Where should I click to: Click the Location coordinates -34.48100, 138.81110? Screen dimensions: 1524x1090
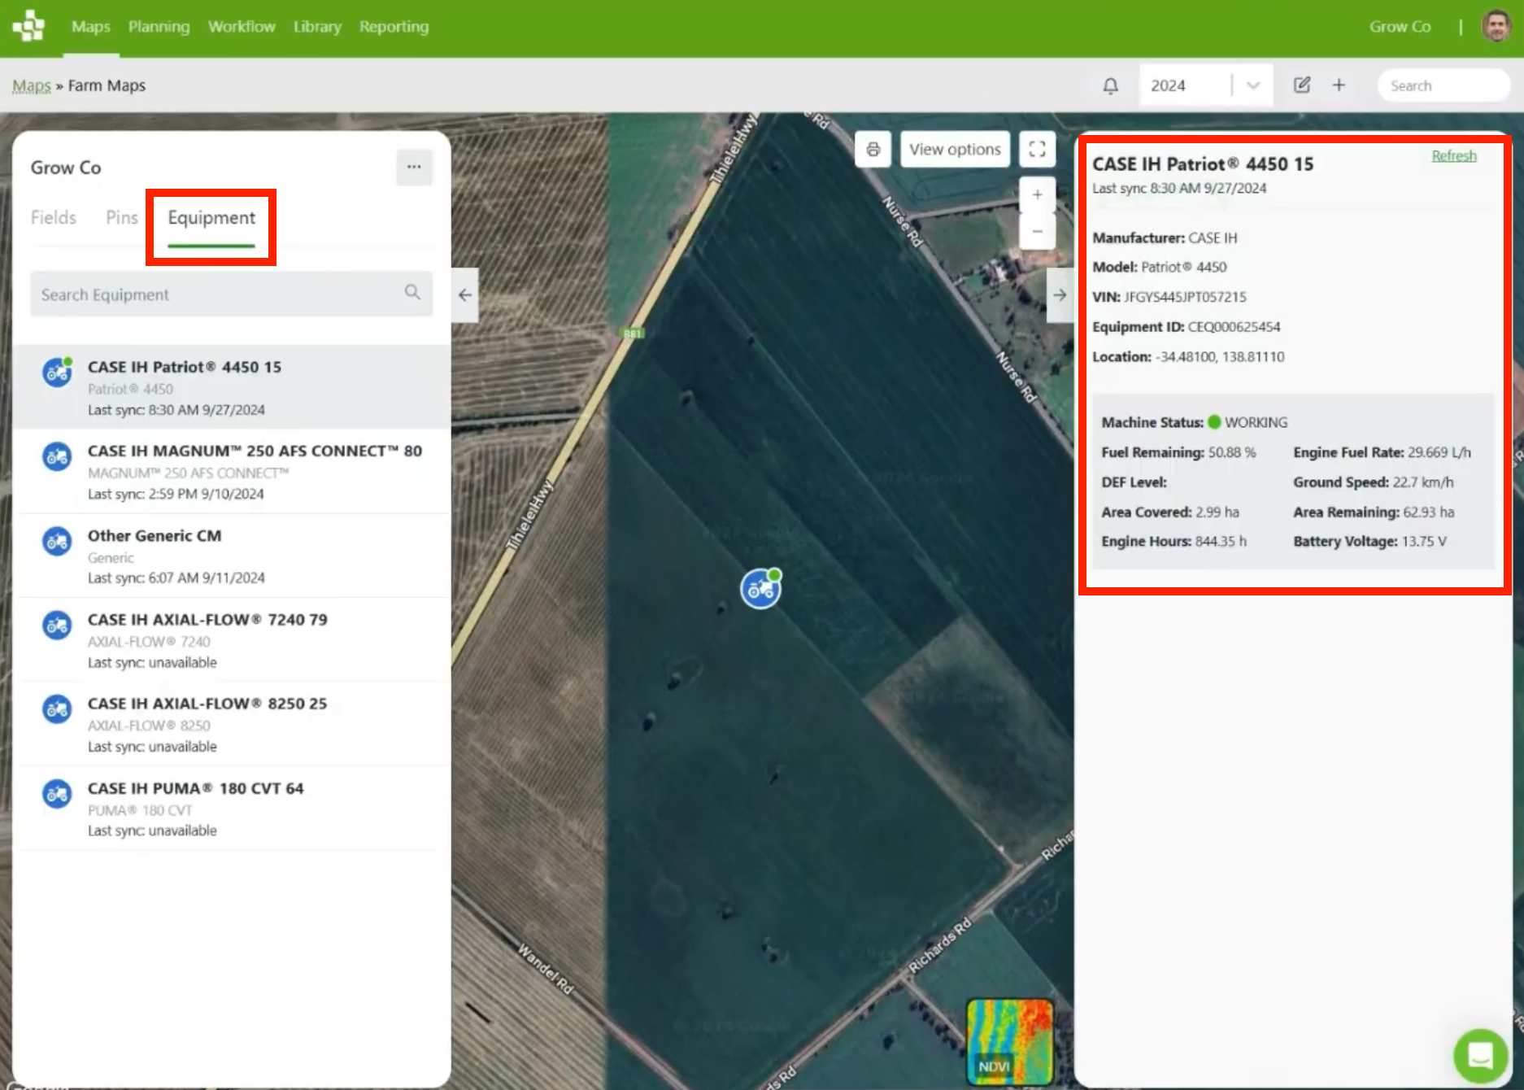point(1220,357)
